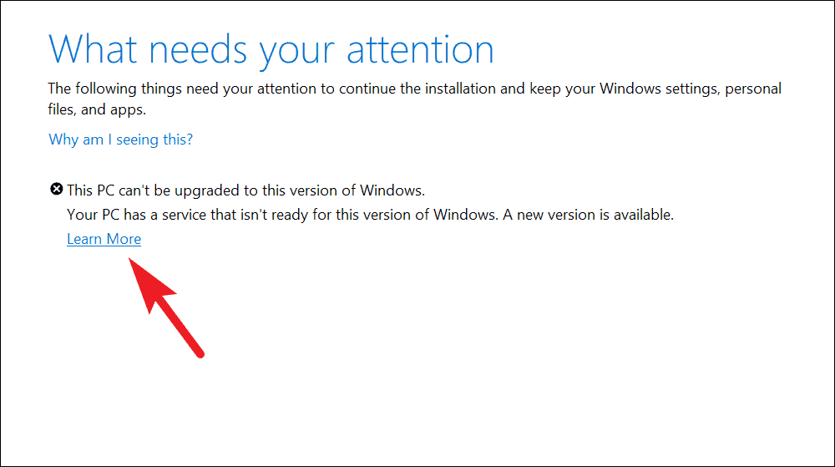Screen dimensions: 835x467
Task: Click the 'Why am I seeing this?' link
Action: pos(120,140)
